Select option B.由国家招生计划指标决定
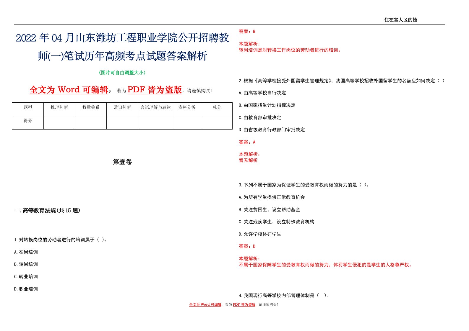Image resolution: width=469 pixels, height=331 pixels. tap(267, 105)
